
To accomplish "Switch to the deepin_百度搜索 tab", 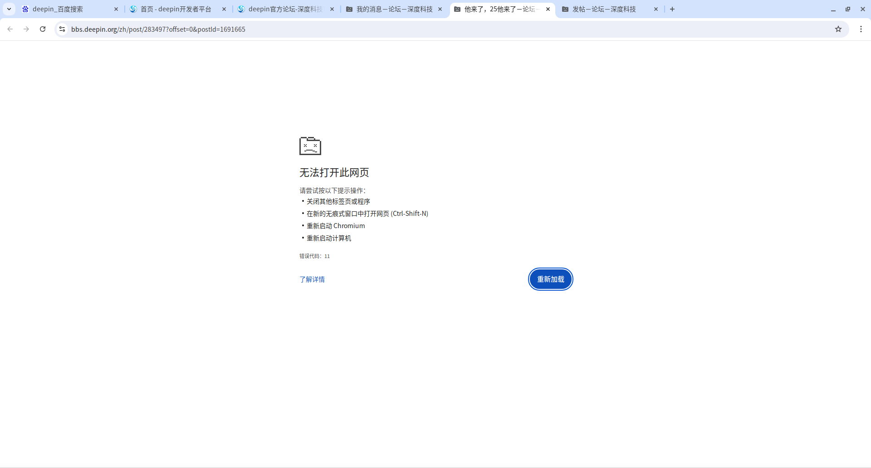I will click(70, 9).
